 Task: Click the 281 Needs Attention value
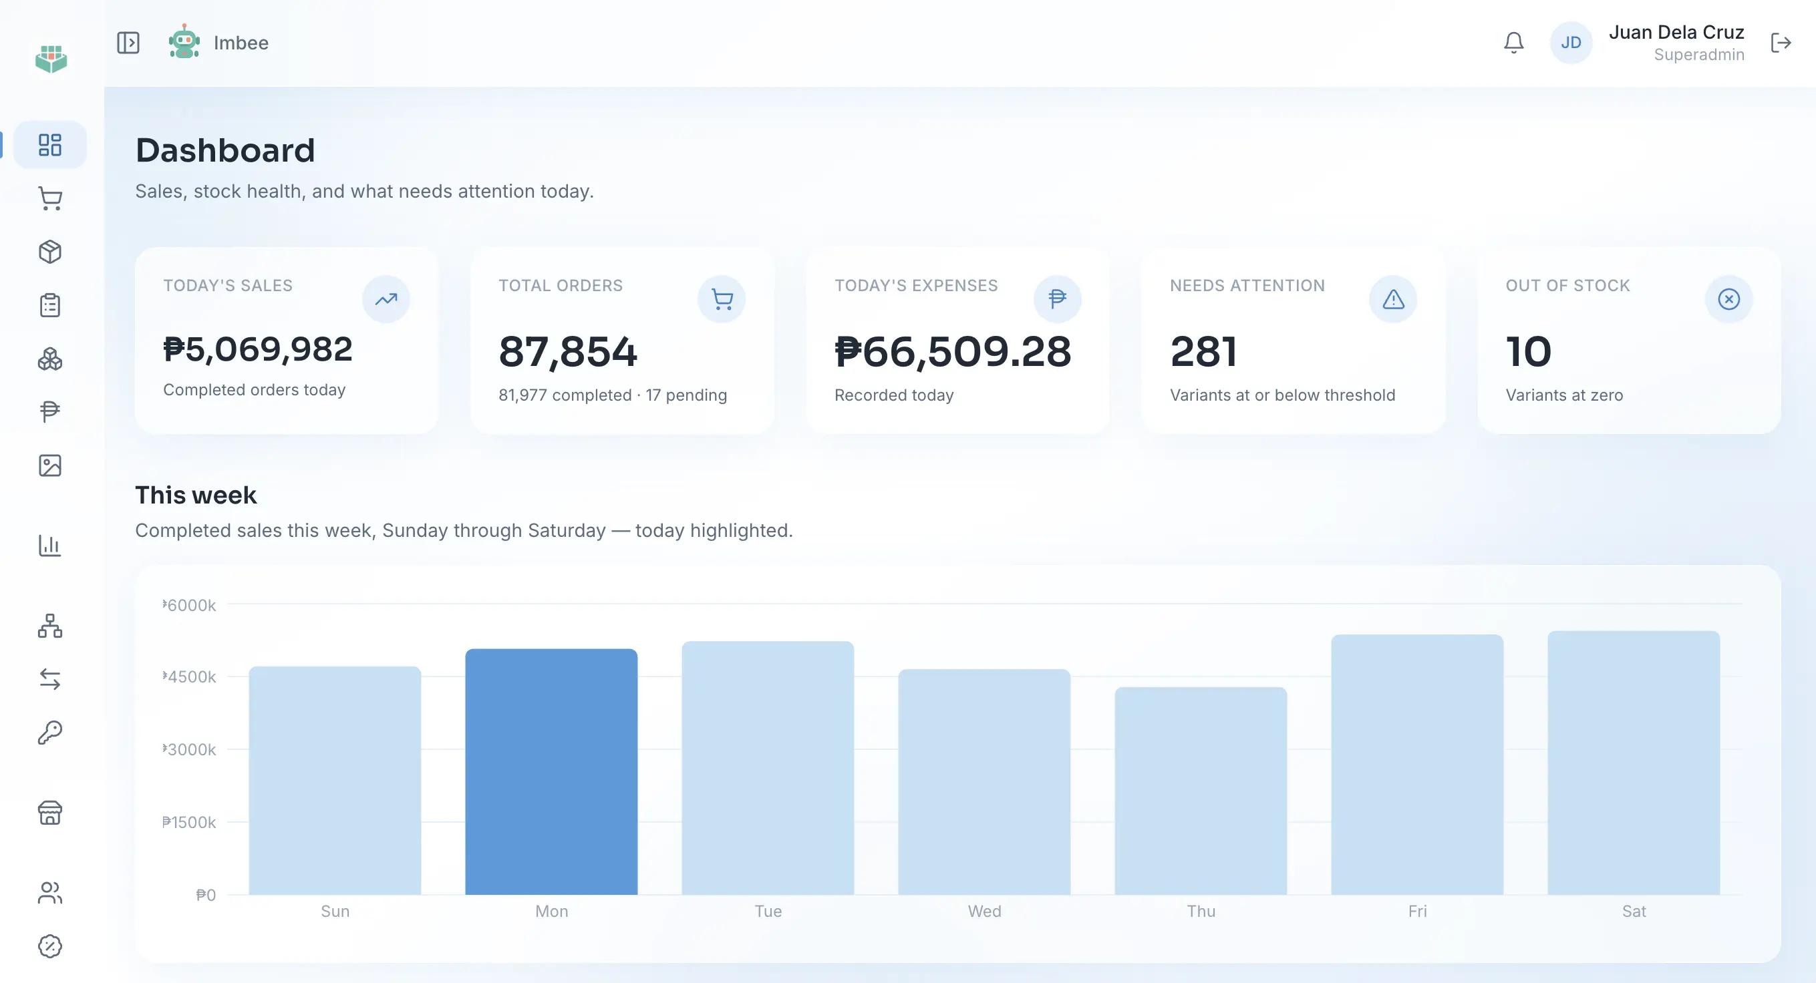tap(1203, 352)
